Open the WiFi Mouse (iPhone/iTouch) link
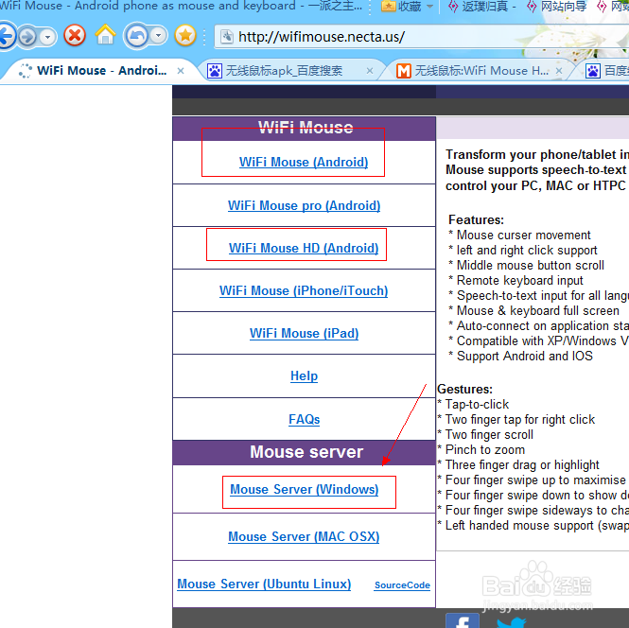Viewport: 629px width, 628px height. click(304, 290)
